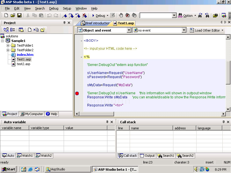Image resolution: width=231 pixels, height=173 pixels.
Task: Click the editor vertical scroll down arrow
Action: (x=228, y=109)
